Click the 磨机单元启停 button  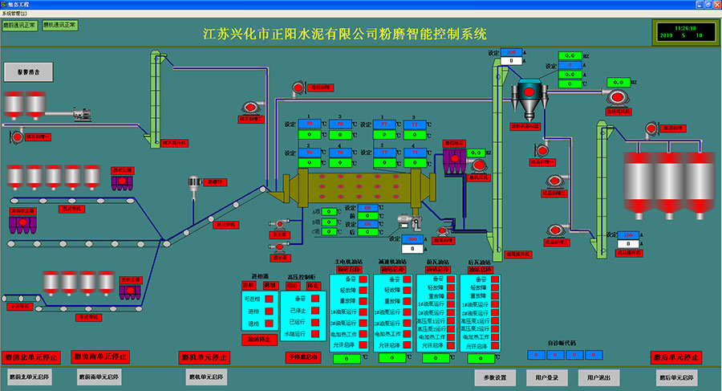coord(206,377)
